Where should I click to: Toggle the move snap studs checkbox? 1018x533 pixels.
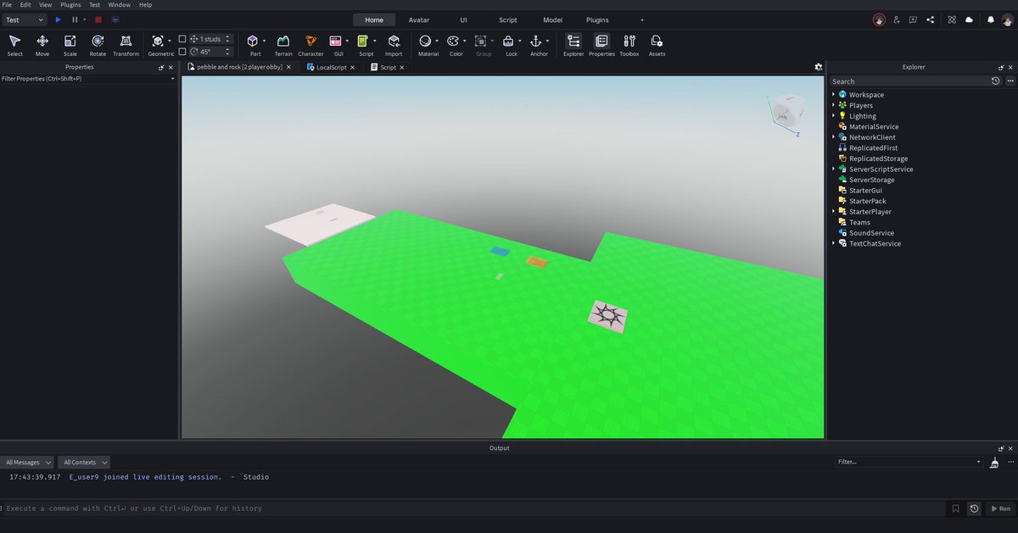click(x=182, y=39)
